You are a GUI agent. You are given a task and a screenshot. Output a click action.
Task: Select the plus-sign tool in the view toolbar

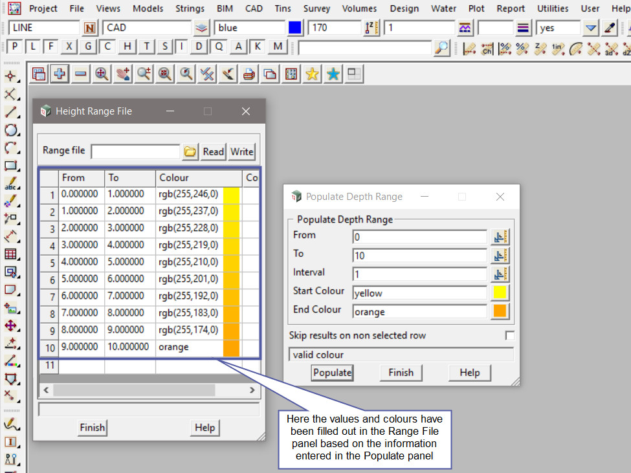click(x=60, y=74)
